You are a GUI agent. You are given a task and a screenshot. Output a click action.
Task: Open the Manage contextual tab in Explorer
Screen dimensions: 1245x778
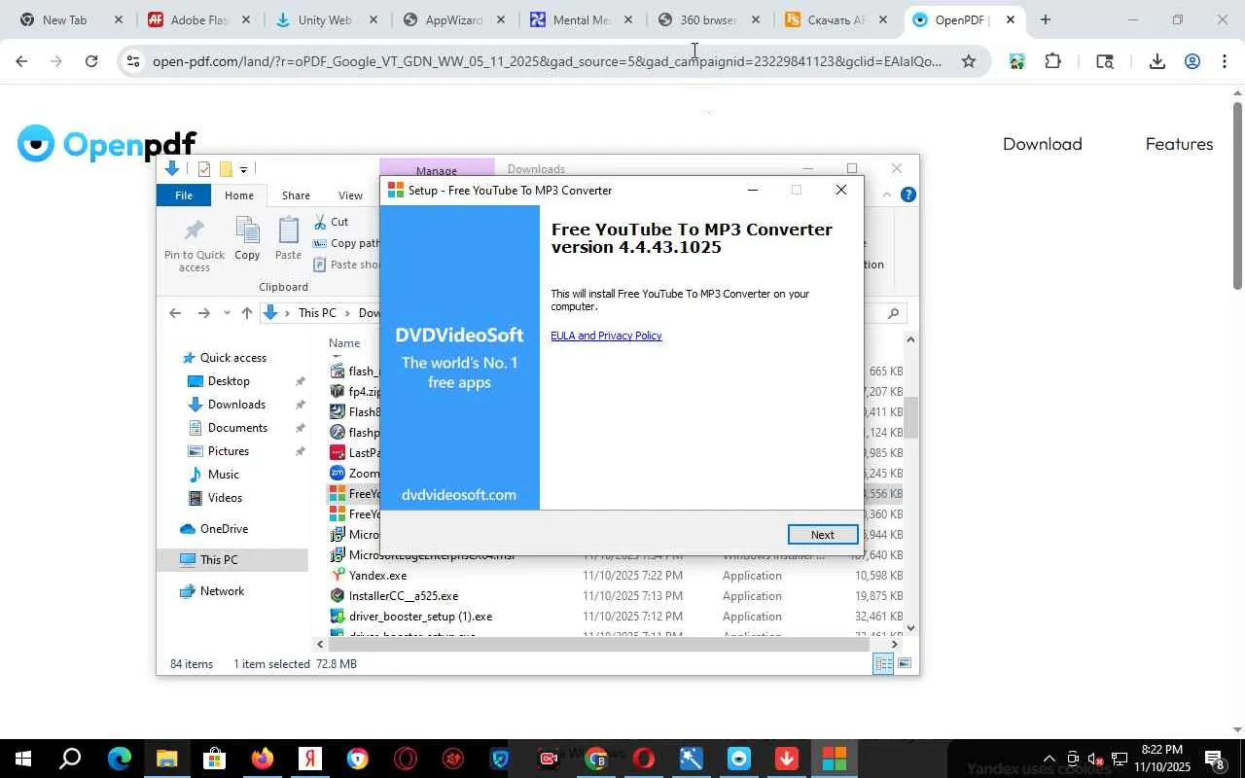437,170
